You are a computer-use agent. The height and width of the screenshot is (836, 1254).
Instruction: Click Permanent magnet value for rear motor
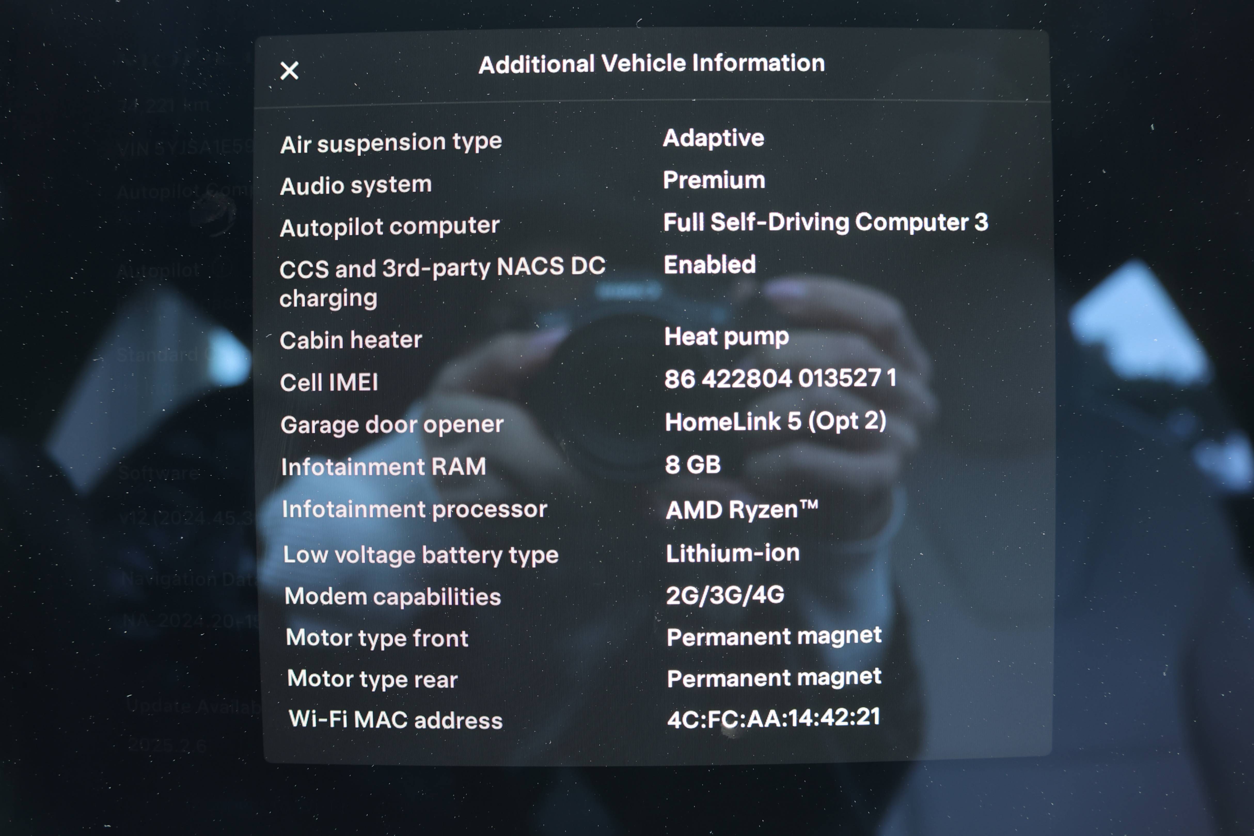point(774,678)
